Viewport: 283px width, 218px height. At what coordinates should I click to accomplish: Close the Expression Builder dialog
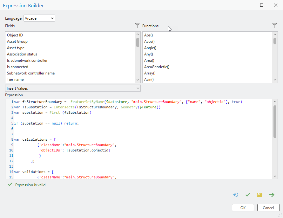tap(275, 5)
